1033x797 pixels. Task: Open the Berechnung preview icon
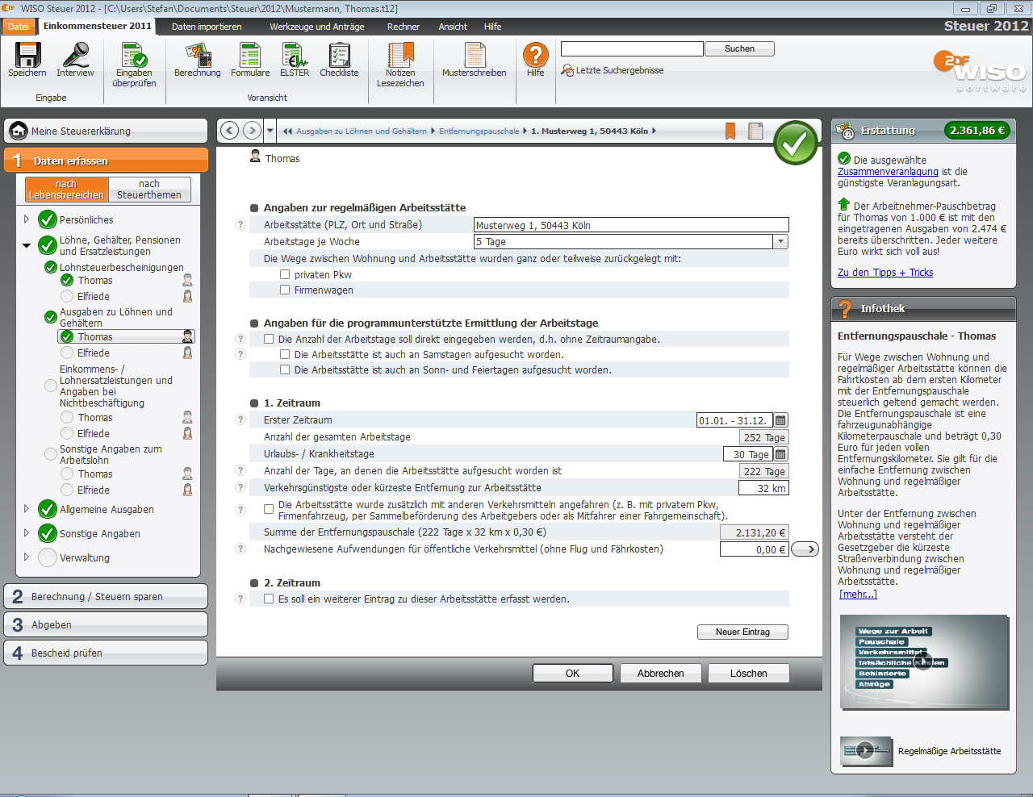(x=197, y=56)
